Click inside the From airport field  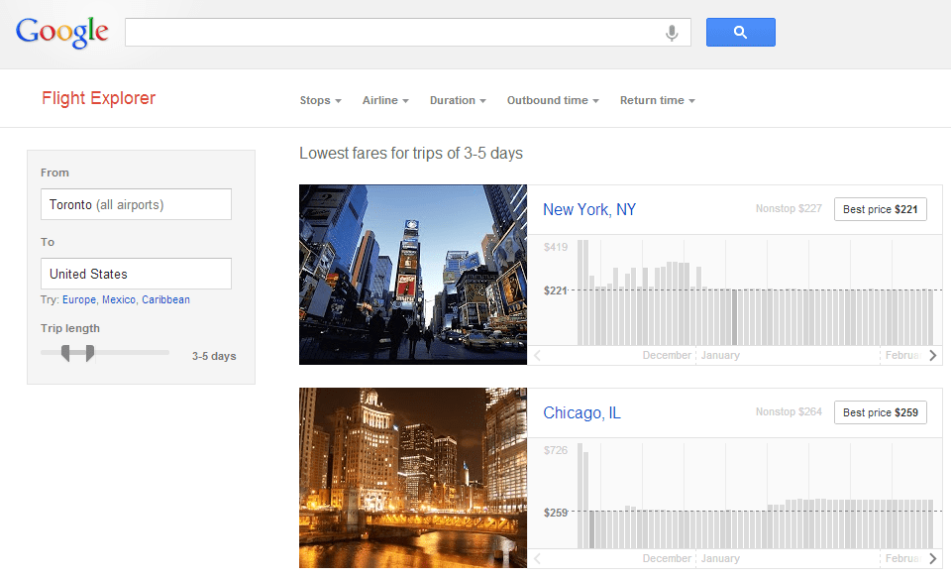click(x=136, y=204)
